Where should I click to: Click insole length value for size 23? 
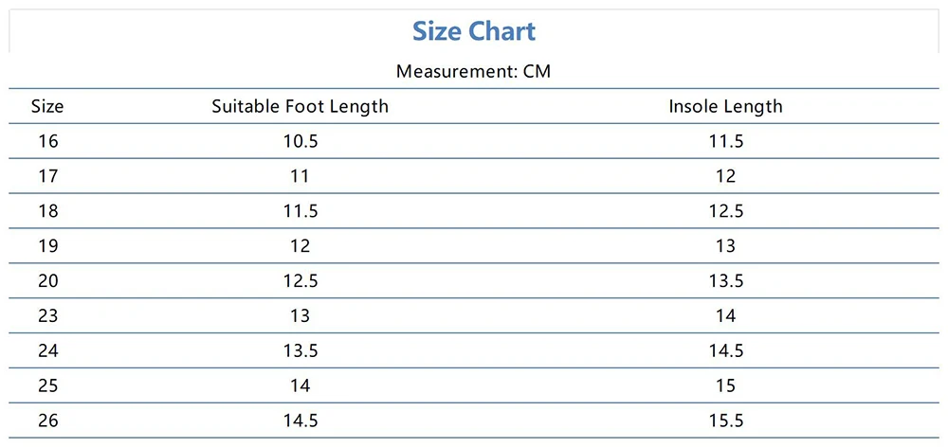pyautogui.click(x=725, y=316)
